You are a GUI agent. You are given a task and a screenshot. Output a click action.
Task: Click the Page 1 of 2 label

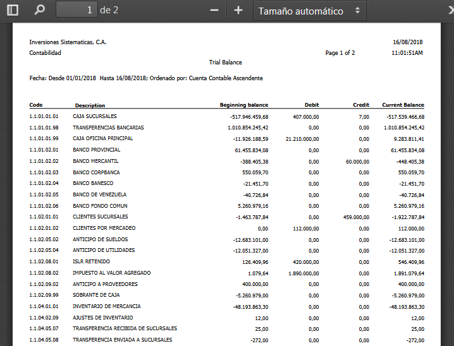pyautogui.click(x=340, y=53)
